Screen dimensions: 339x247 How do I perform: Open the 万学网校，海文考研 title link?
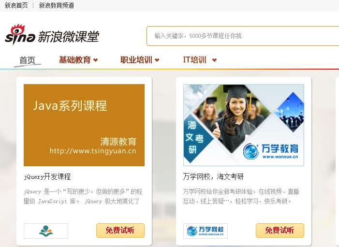pos(213,176)
